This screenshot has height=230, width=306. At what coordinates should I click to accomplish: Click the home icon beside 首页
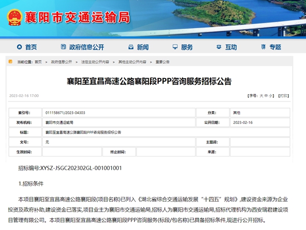[x=19, y=47]
